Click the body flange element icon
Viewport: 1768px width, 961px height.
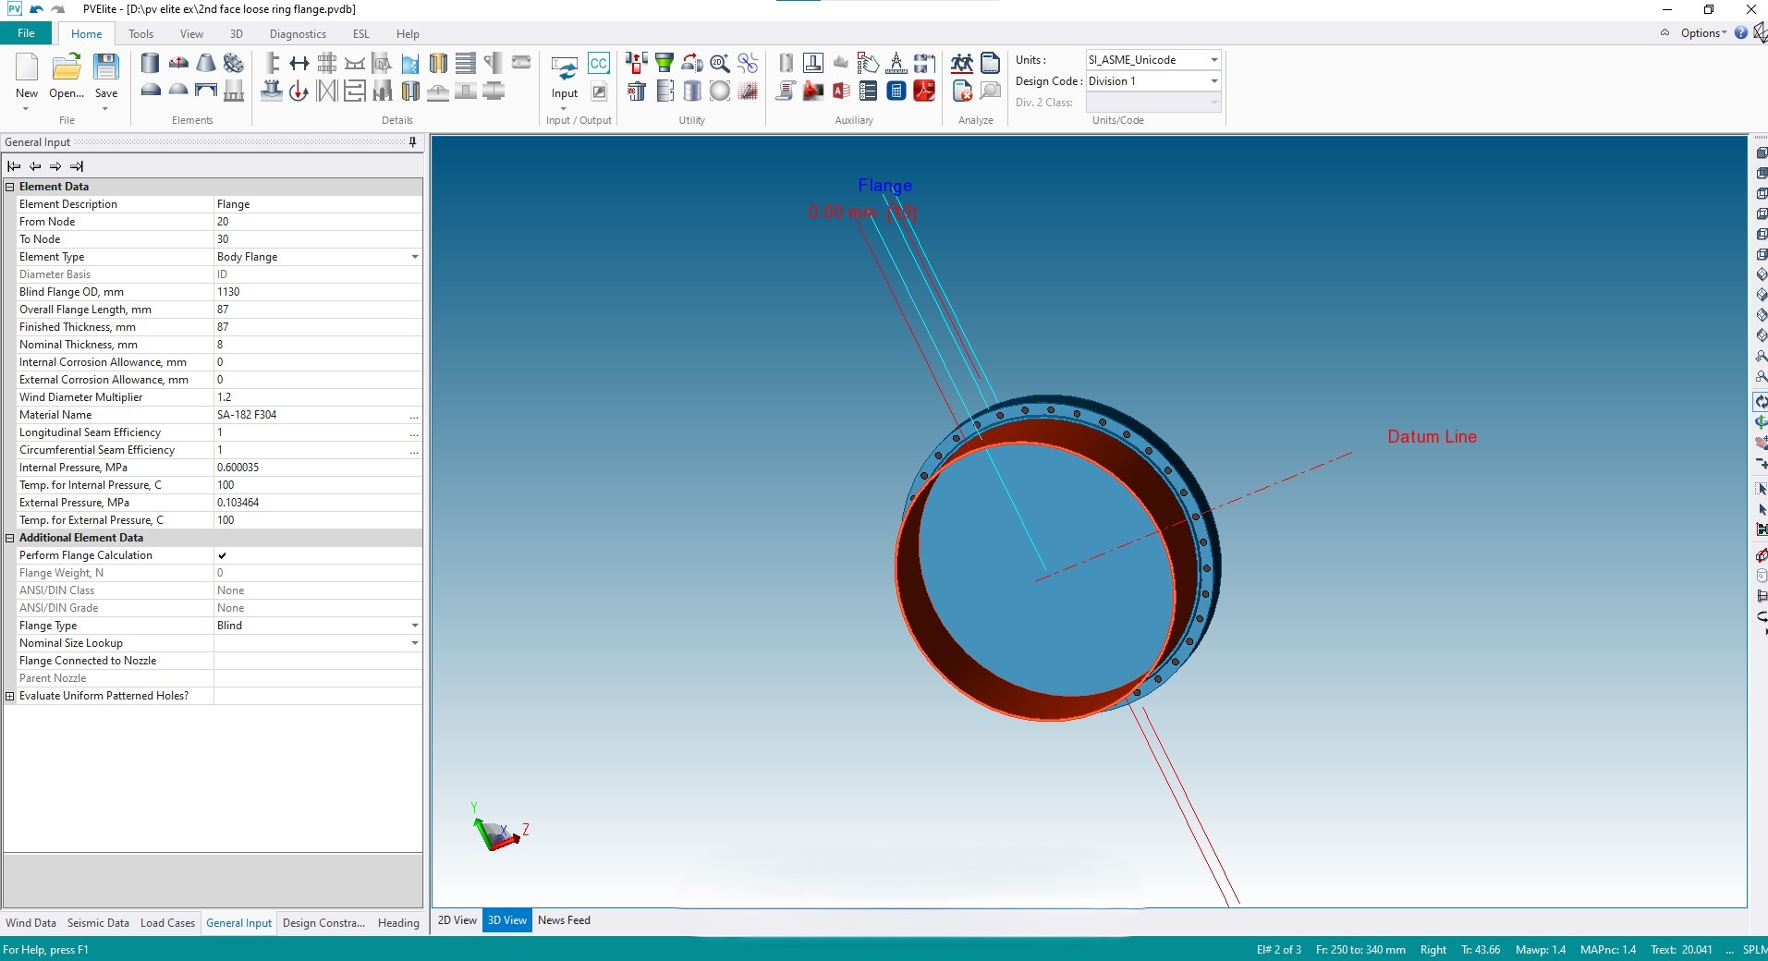pyautogui.click(x=234, y=63)
